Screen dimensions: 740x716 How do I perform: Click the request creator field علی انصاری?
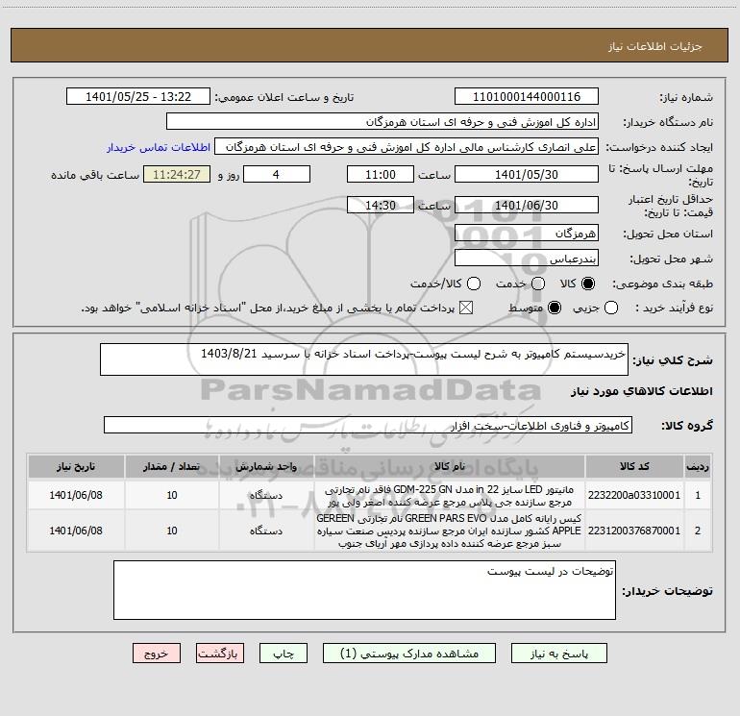(x=407, y=147)
